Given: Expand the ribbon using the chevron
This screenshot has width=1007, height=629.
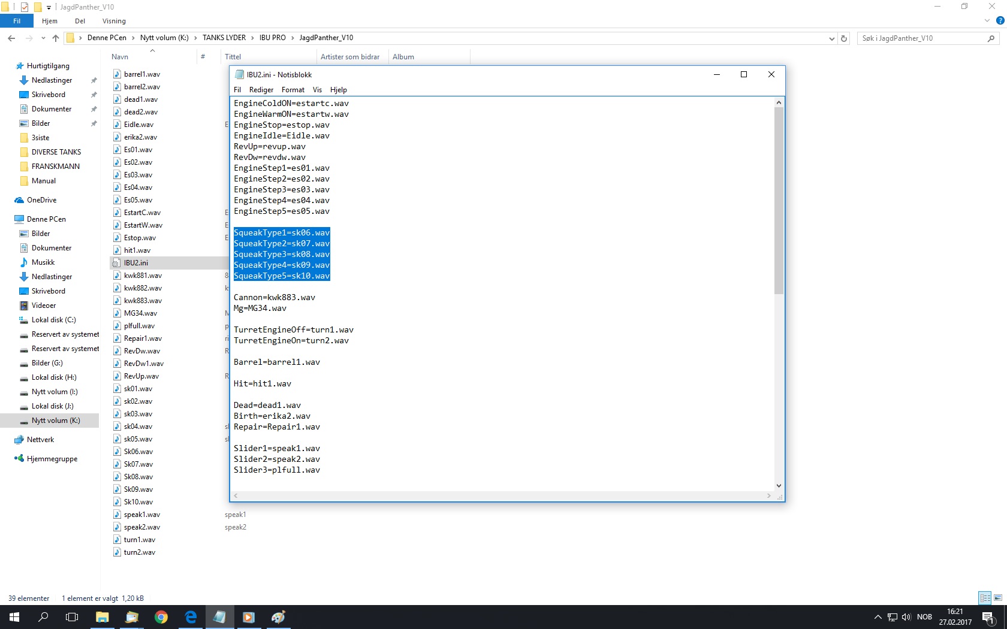Looking at the screenshot, I should tap(987, 21).
